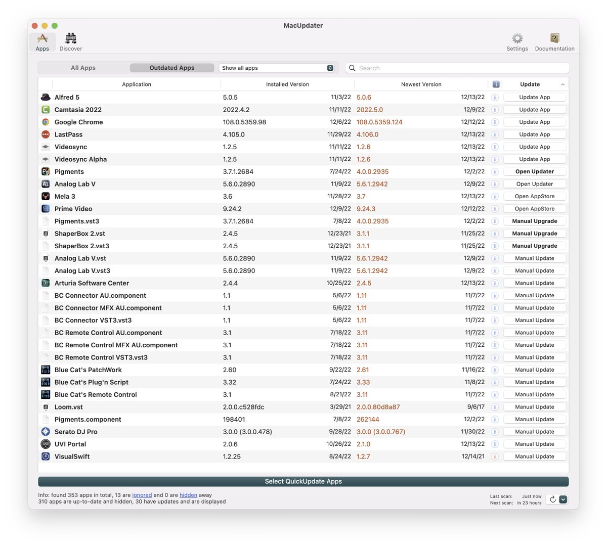This screenshot has width=607, height=546.
Task: Click installed version 2022.4.2
Action: pyautogui.click(x=236, y=110)
